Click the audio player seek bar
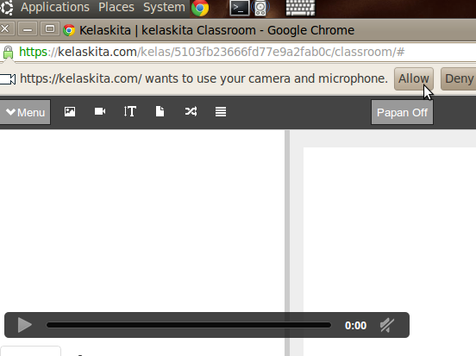The width and height of the screenshot is (476, 356). click(x=189, y=325)
